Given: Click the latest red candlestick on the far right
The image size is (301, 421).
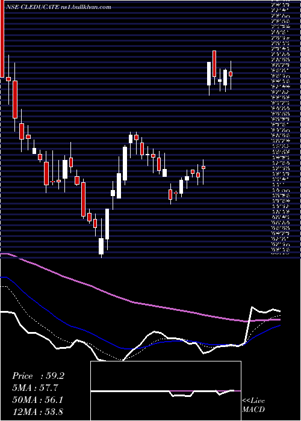Looking at the screenshot, I should 231,74.
